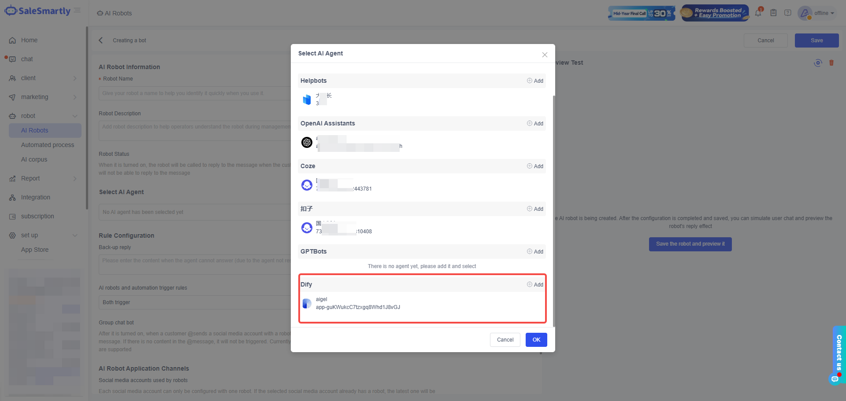Image resolution: width=846 pixels, height=401 pixels.
Task: Click the Mid-Year Final Call banner
Action: (641, 13)
